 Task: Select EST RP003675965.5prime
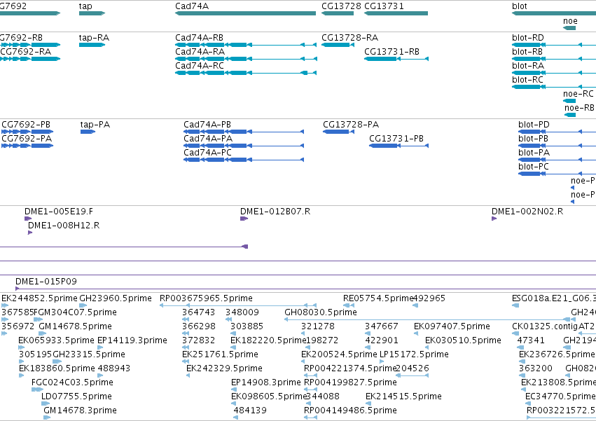tap(206, 298)
